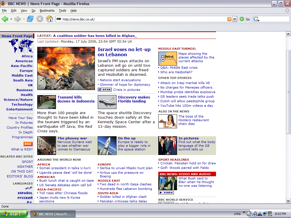Screen dimensions: 291x218
Task: Click the What is RSS? link
Action: (x=22, y=149)
